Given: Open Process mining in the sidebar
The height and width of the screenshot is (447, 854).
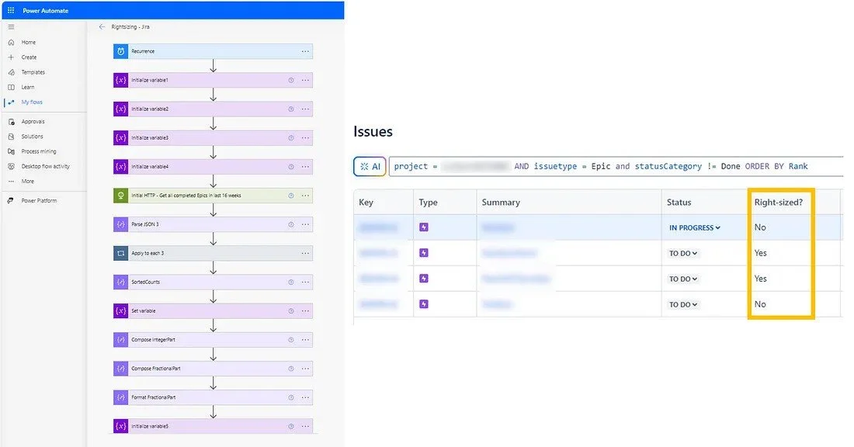Looking at the screenshot, I should tap(39, 151).
